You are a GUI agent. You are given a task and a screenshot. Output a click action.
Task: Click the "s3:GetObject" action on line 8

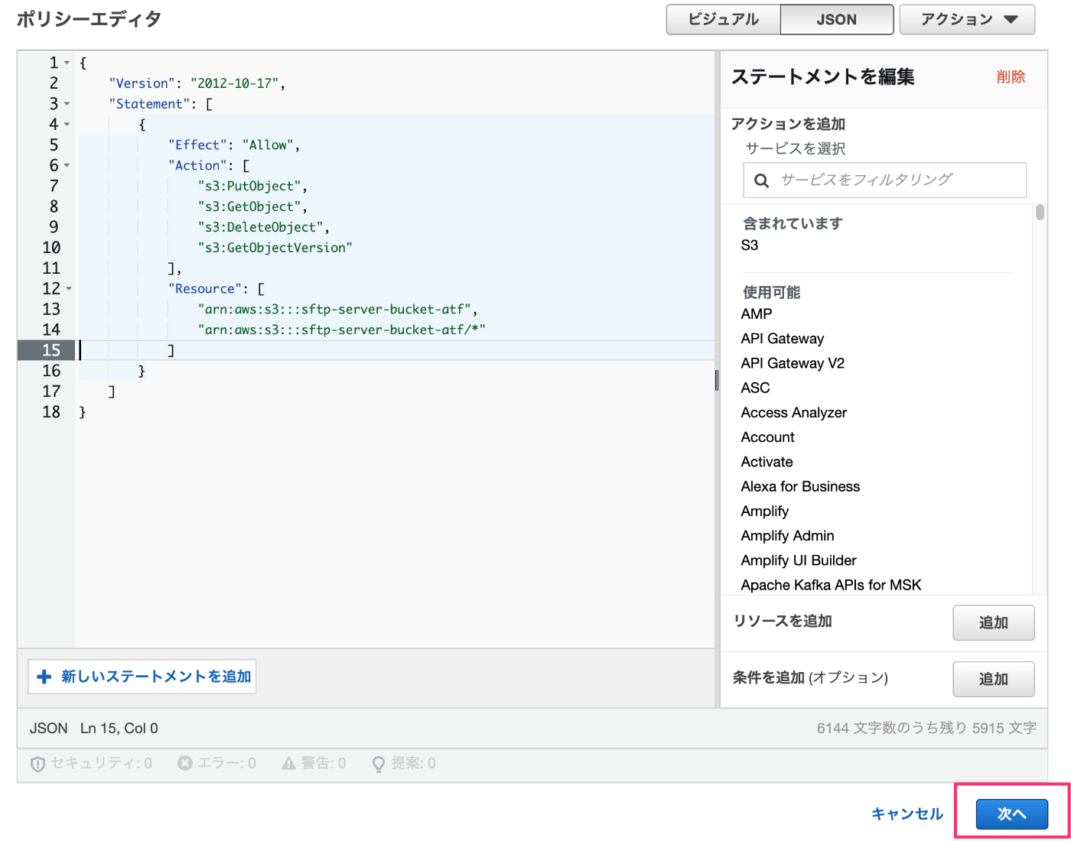252,207
